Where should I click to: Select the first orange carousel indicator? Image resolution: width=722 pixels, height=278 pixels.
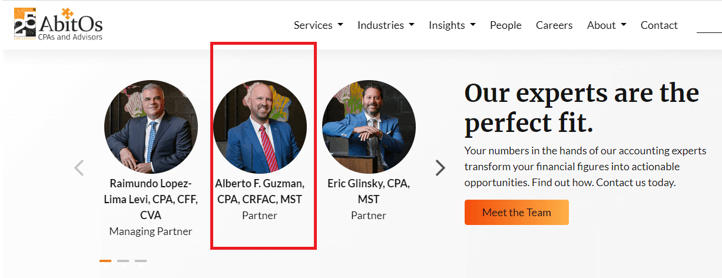pyautogui.click(x=105, y=260)
